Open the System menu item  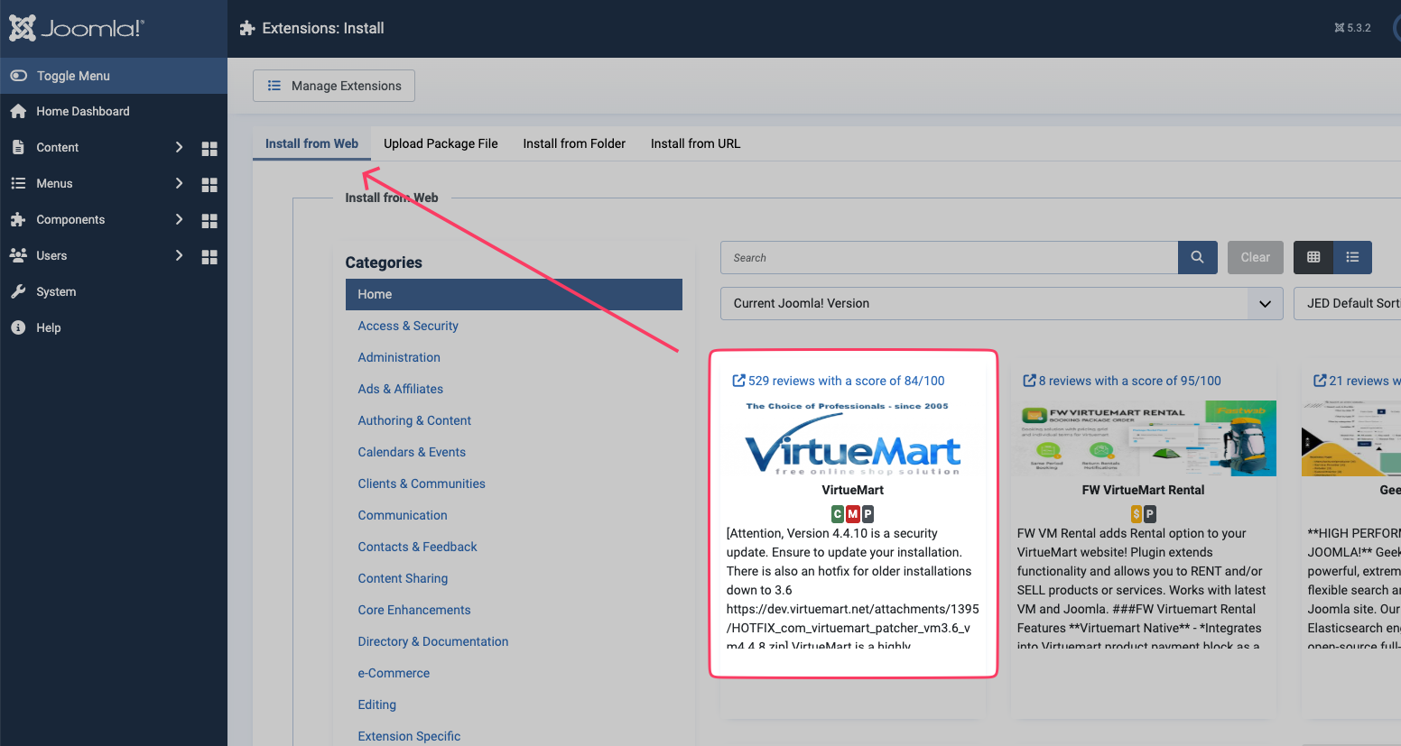click(56, 291)
